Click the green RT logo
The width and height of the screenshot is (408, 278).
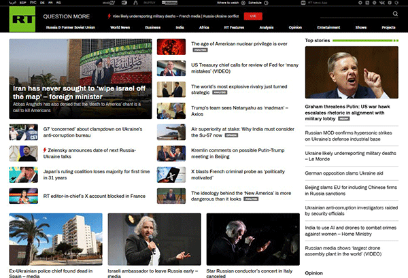coord(22,19)
